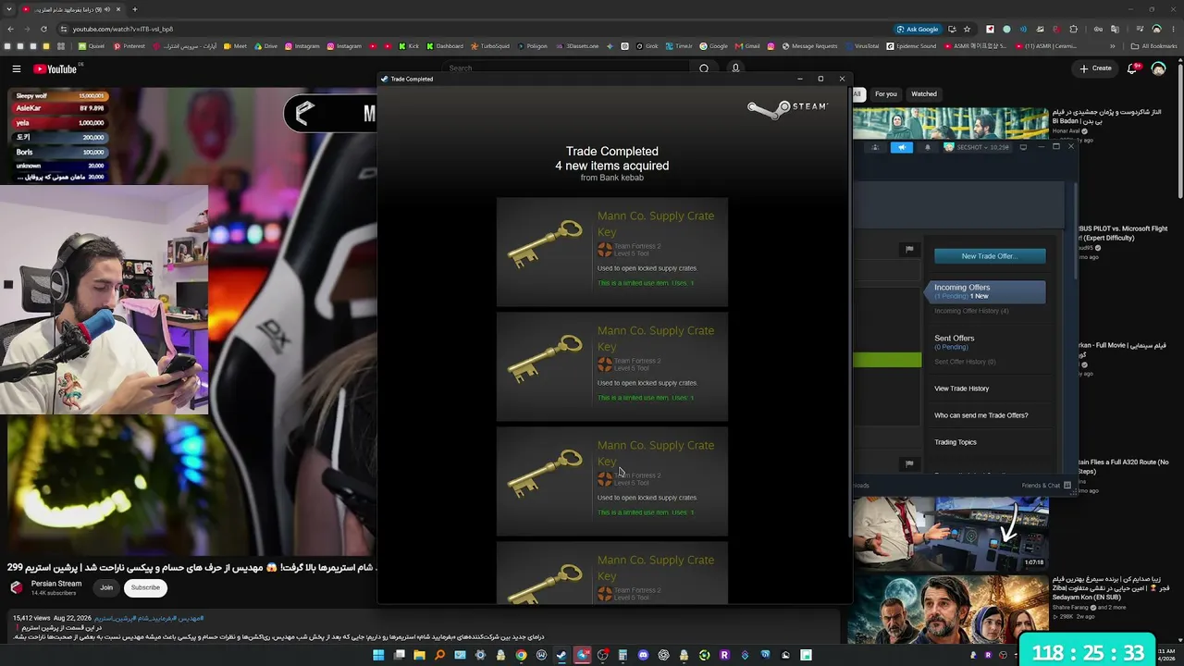Open Steam friends activity icon
Image resolution: width=1184 pixels, height=666 pixels.
point(875,147)
